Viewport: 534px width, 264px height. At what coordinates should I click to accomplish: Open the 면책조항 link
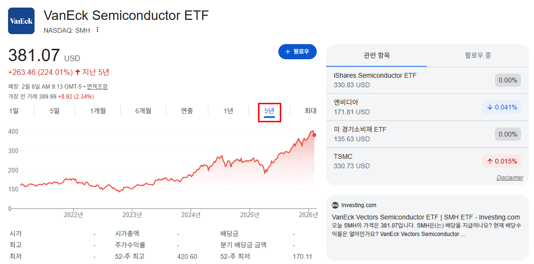pyautogui.click(x=98, y=87)
